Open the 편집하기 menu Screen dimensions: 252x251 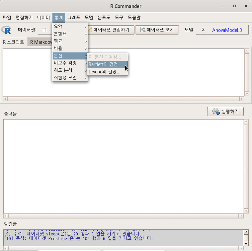click(x=24, y=17)
